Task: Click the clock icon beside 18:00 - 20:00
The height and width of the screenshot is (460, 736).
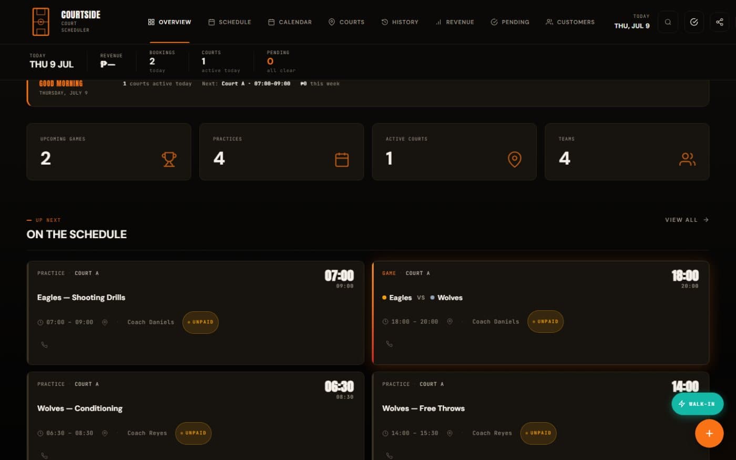Action: click(385, 322)
